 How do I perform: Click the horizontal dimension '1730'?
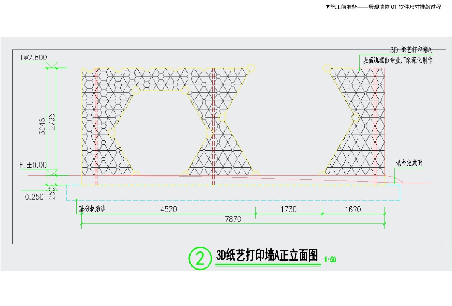pyautogui.click(x=289, y=210)
